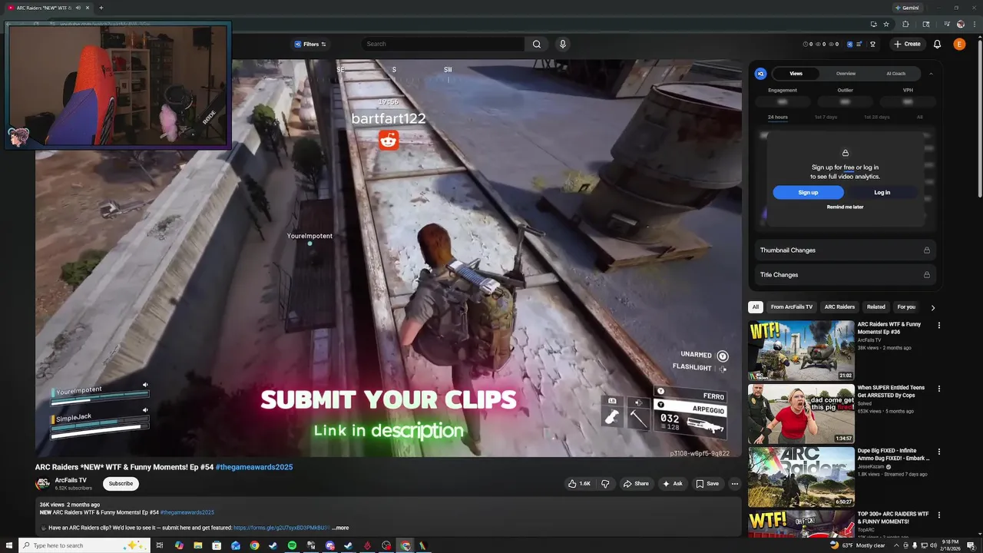Select the All time range

pyautogui.click(x=919, y=117)
